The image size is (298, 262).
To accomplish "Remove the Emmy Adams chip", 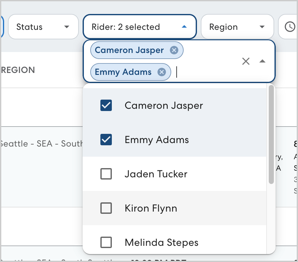I will (162, 72).
